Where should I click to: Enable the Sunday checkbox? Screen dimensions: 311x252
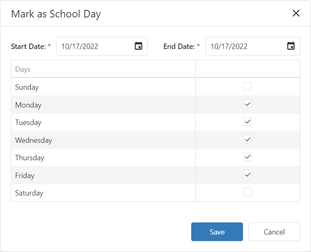[x=248, y=86]
